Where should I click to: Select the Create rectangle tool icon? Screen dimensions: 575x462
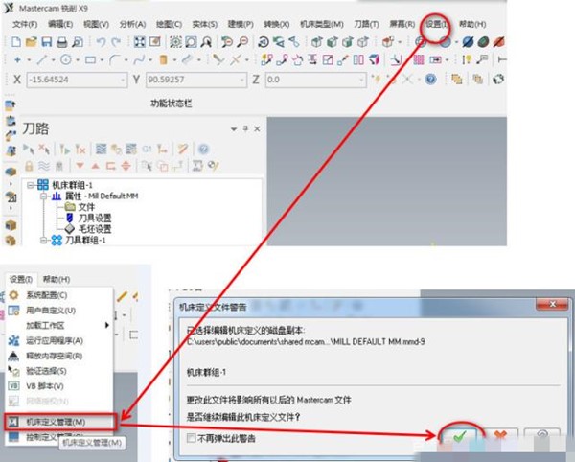(90, 59)
